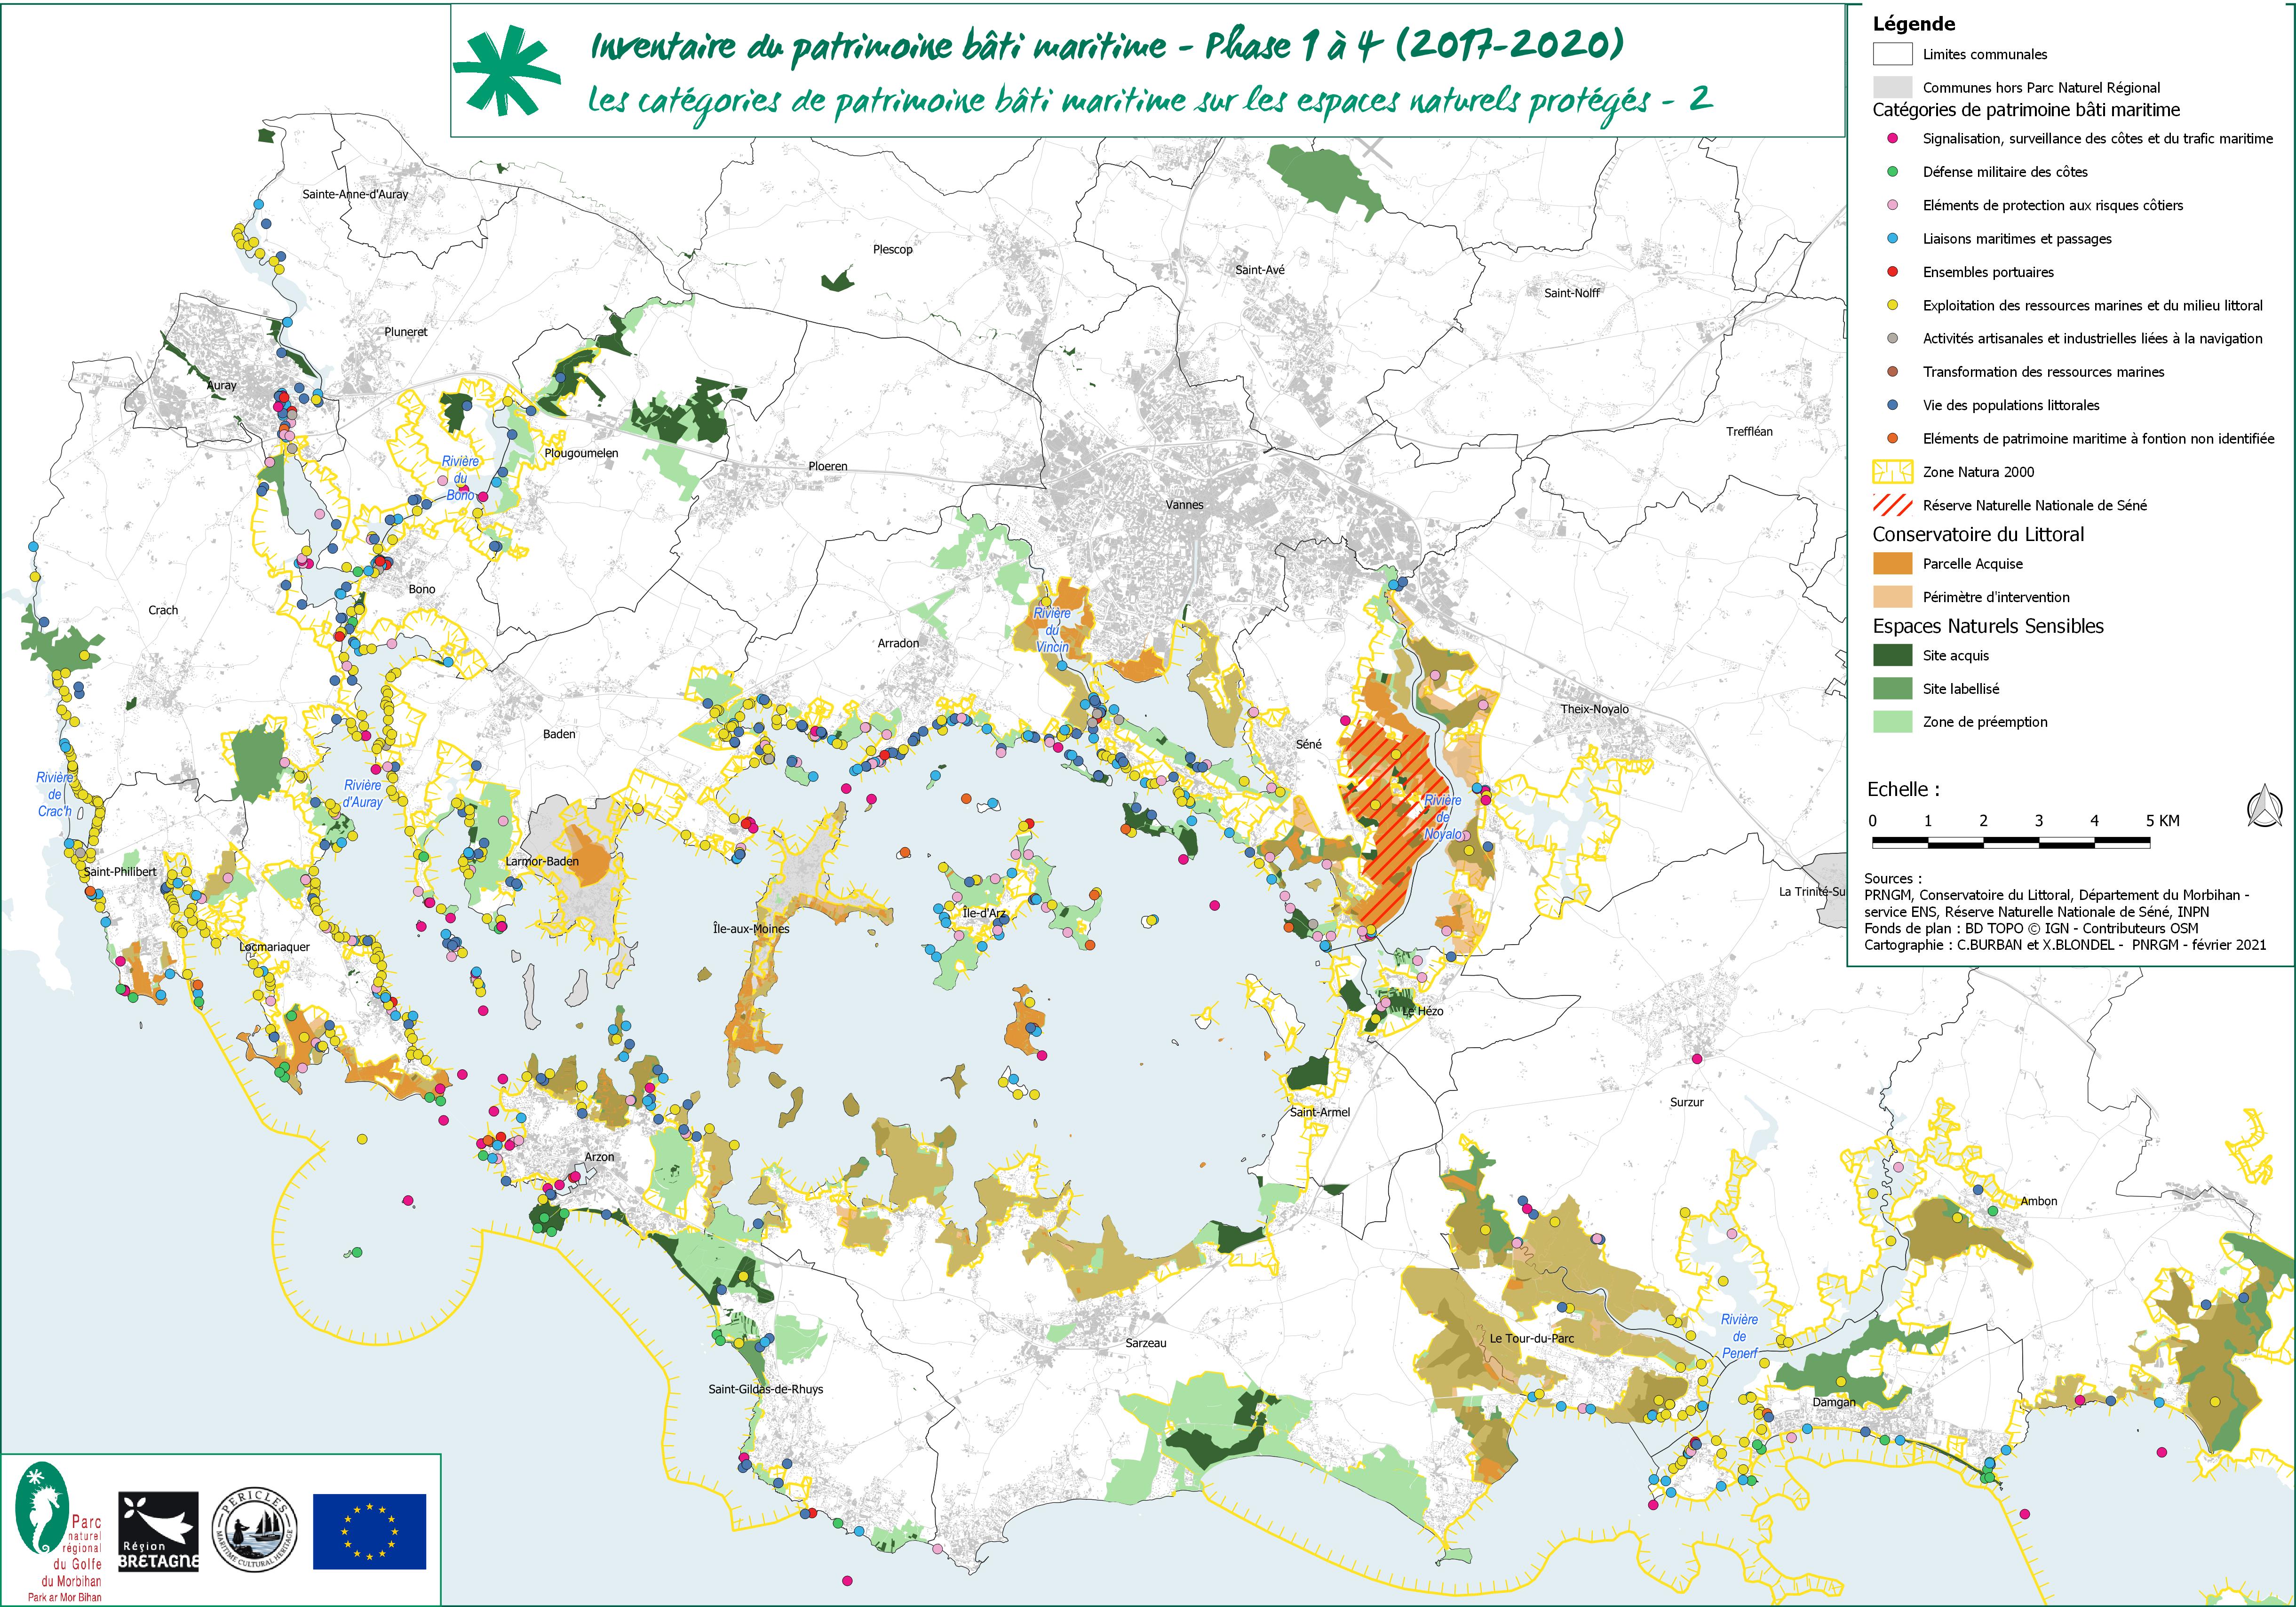This screenshot has height=1607, width=2296.
Task: Click the Vannes city label
Action: click(1184, 505)
